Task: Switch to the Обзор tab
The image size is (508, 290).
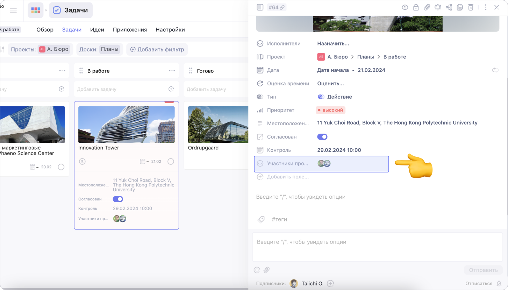Action: click(45, 30)
